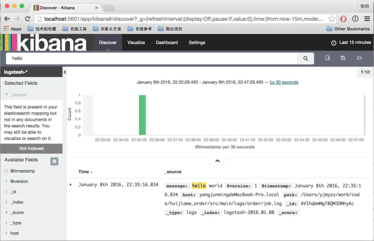
Task: Click the New Search document icon
Action: (x=328, y=58)
